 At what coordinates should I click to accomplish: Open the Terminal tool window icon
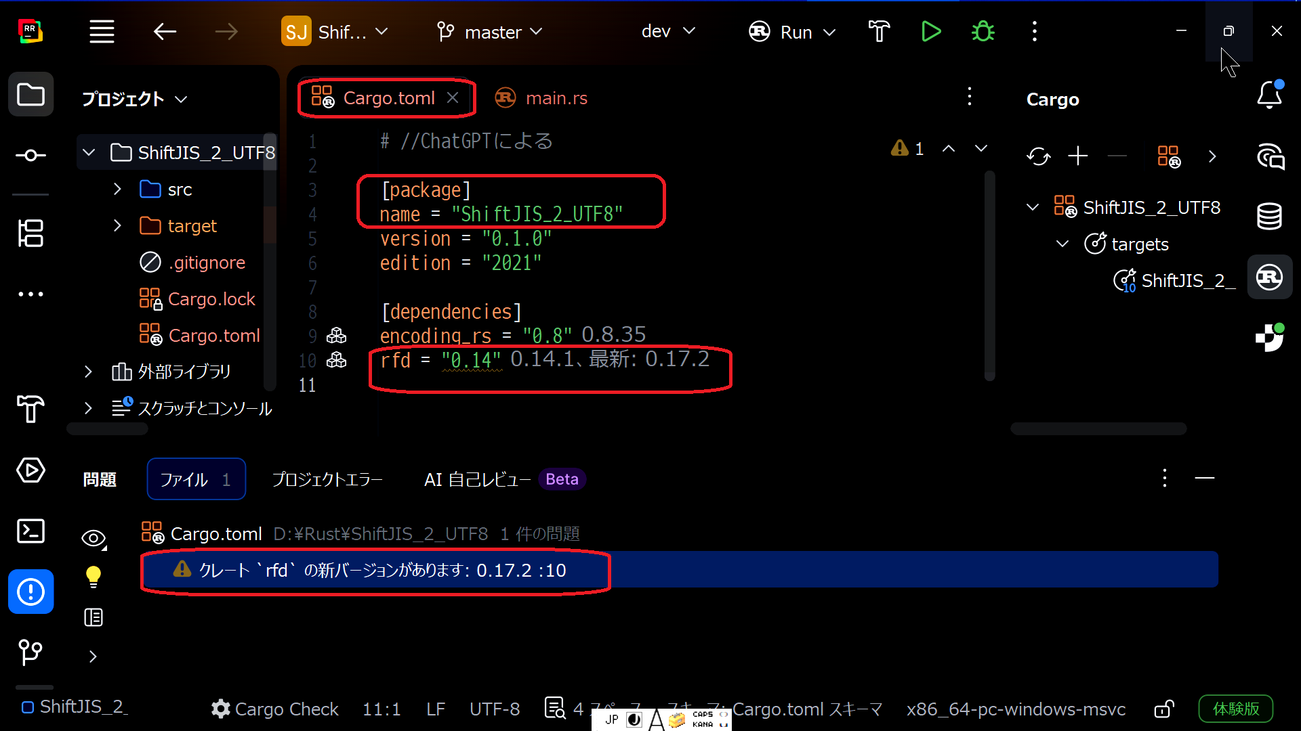point(30,531)
